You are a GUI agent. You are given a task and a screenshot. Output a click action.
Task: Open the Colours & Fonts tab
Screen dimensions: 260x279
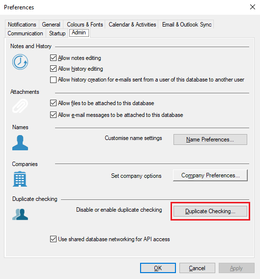85,25
